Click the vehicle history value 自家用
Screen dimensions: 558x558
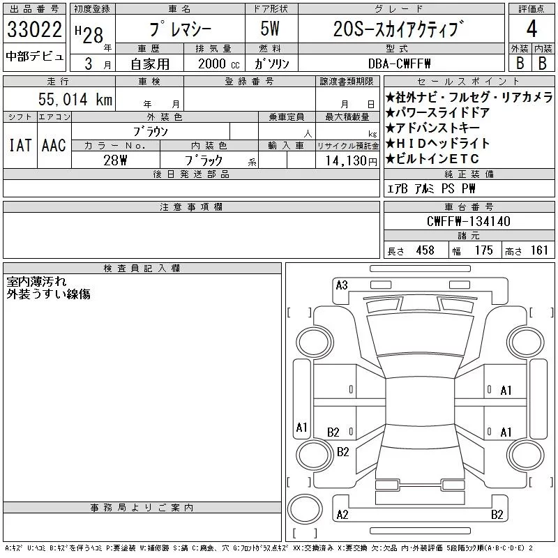point(150,64)
